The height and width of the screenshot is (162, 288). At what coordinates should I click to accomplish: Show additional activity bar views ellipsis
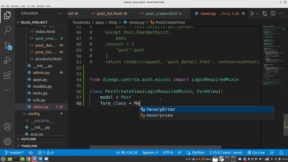coord(7,90)
